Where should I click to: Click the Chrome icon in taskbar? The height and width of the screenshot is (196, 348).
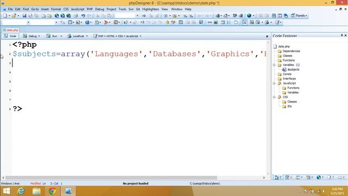click(x=52, y=191)
